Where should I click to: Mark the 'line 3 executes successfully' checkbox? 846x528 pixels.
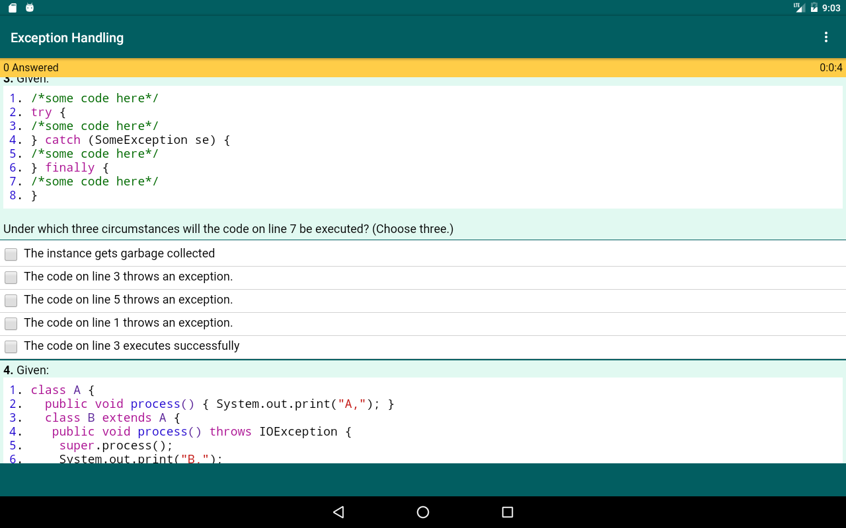[11, 346]
